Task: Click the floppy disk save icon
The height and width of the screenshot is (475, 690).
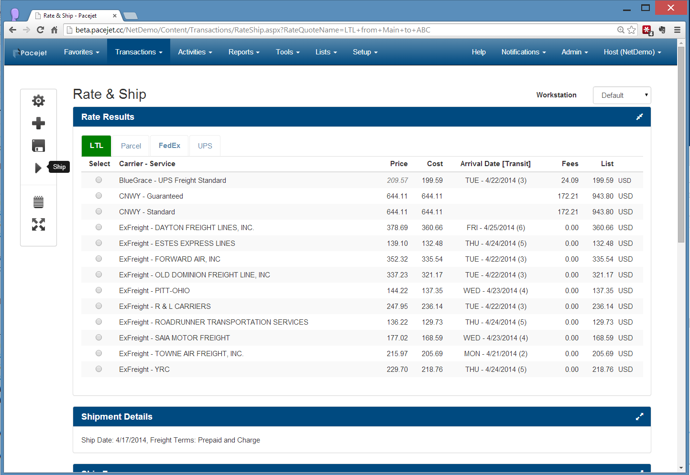Action: tap(38, 146)
